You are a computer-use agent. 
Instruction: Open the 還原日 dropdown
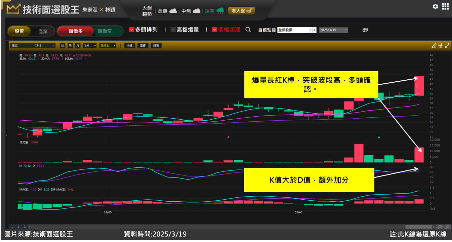(108, 45)
